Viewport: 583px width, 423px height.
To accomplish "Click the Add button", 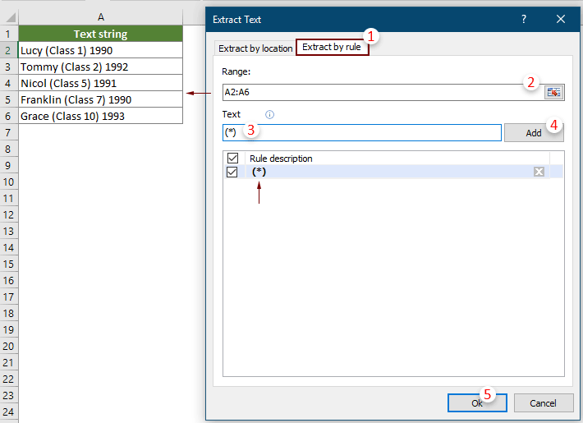I will click(534, 132).
